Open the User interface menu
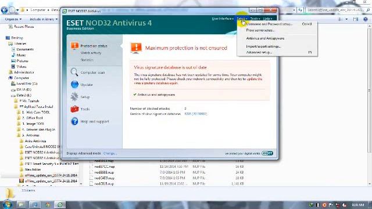Screen dimensions: 372x209 point(222,19)
